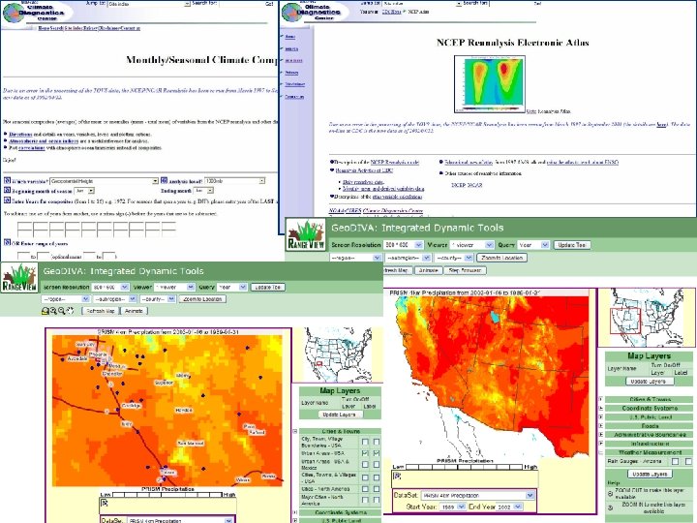This screenshot has width=697, height=523.
Task: Open Home link in NCEP Atlas sidebar
Action: pyautogui.click(x=289, y=37)
